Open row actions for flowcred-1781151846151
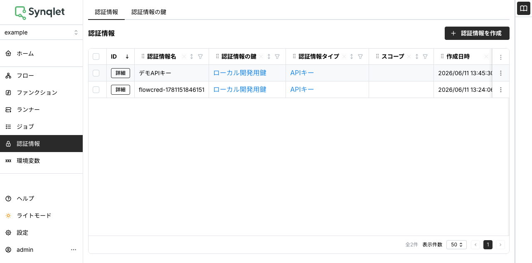Screen dimensions: 532x263 pyautogui.click(x=501, y=90)
